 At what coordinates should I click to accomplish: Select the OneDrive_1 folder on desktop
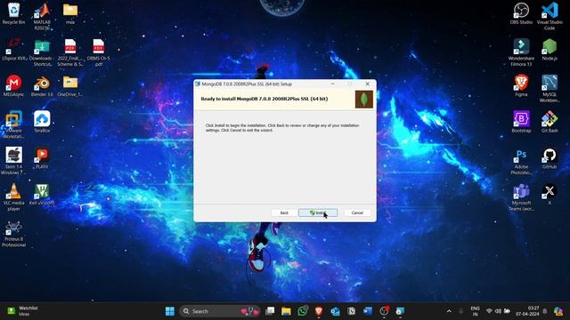coord(70,85)
